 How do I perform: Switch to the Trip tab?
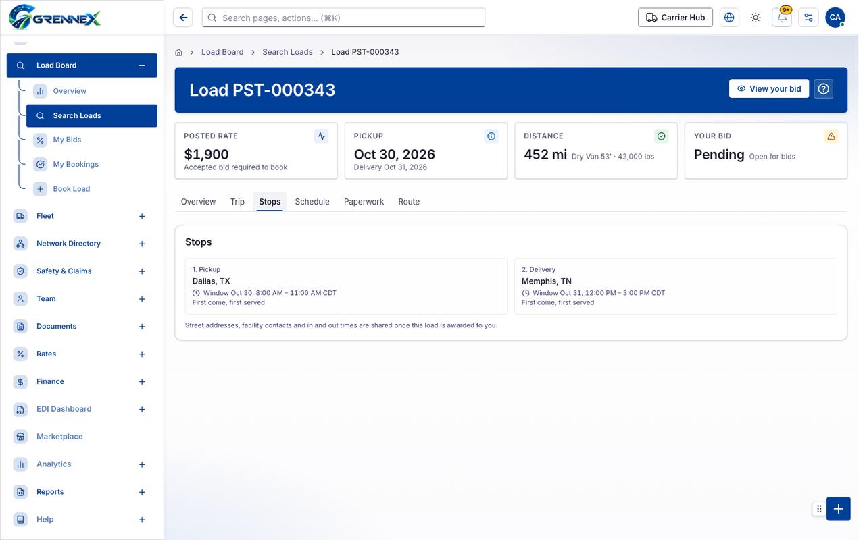237,202
